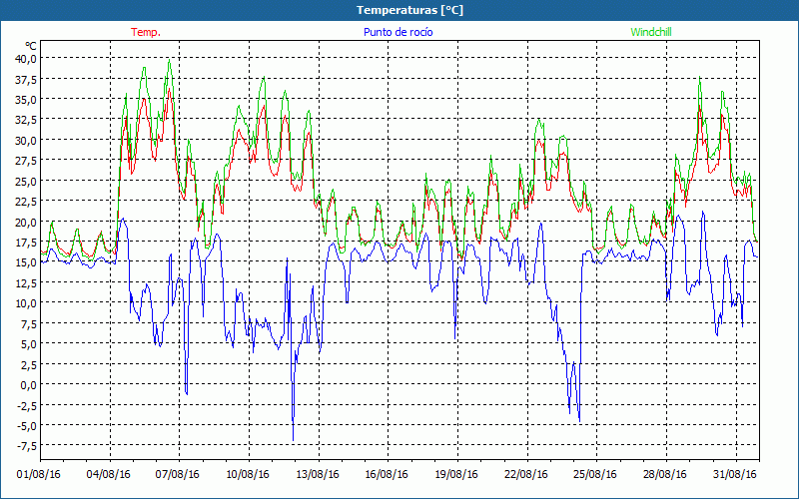
Task: Click the 13/08/16 date label
Action: pyautogui.click(x=318, y=474)
